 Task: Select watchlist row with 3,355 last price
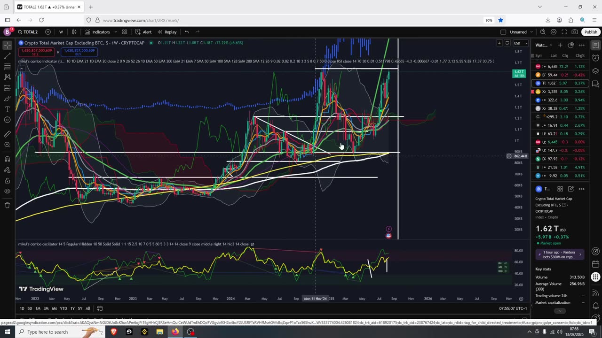(560, 92)
